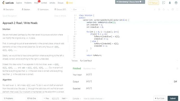
Task: Open the notifications bell
Action: point(170,3)
